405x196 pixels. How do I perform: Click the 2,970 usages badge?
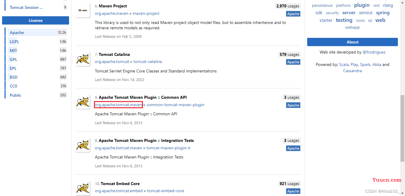pyautogui.click(x=288, y=6)
